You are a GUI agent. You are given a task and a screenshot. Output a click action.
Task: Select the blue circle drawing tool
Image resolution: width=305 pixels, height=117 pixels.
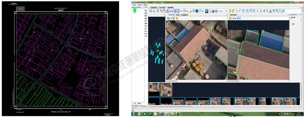point(243,11)
